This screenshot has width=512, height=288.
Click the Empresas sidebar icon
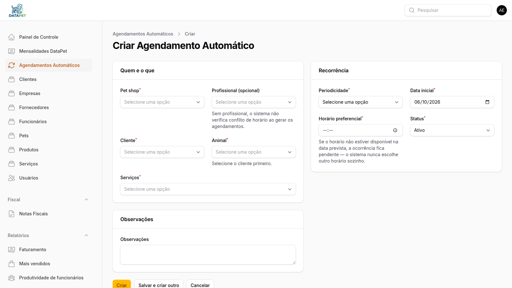[x=12, y=93]
